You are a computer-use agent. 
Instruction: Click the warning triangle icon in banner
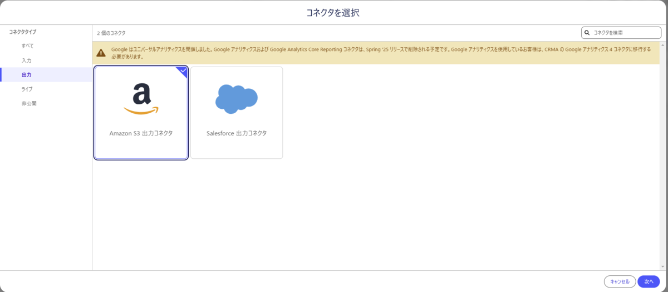point(101,53)
